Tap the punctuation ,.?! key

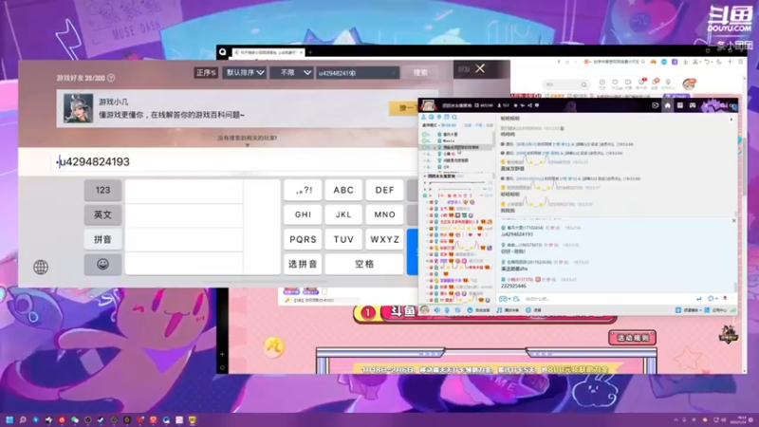[x=303, y=191]
